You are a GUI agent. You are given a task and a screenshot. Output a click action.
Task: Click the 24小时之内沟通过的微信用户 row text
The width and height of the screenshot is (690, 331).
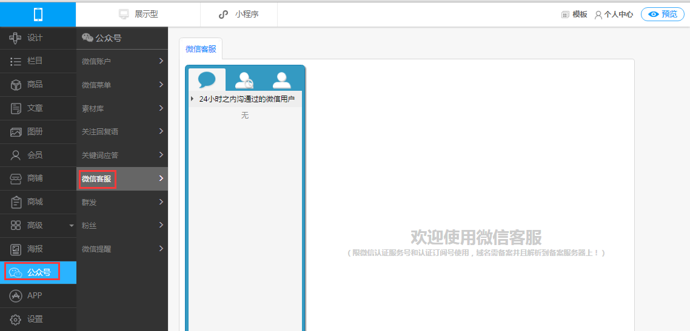tap(247, 99)
